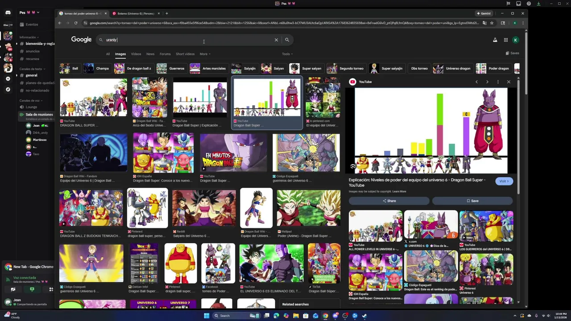Open the Dragon Ball Wiki Fandom team thumbnail
571x321 pixels.
93,153
